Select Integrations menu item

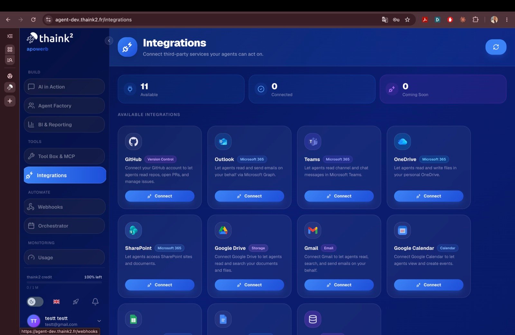(x=65, y=175)
